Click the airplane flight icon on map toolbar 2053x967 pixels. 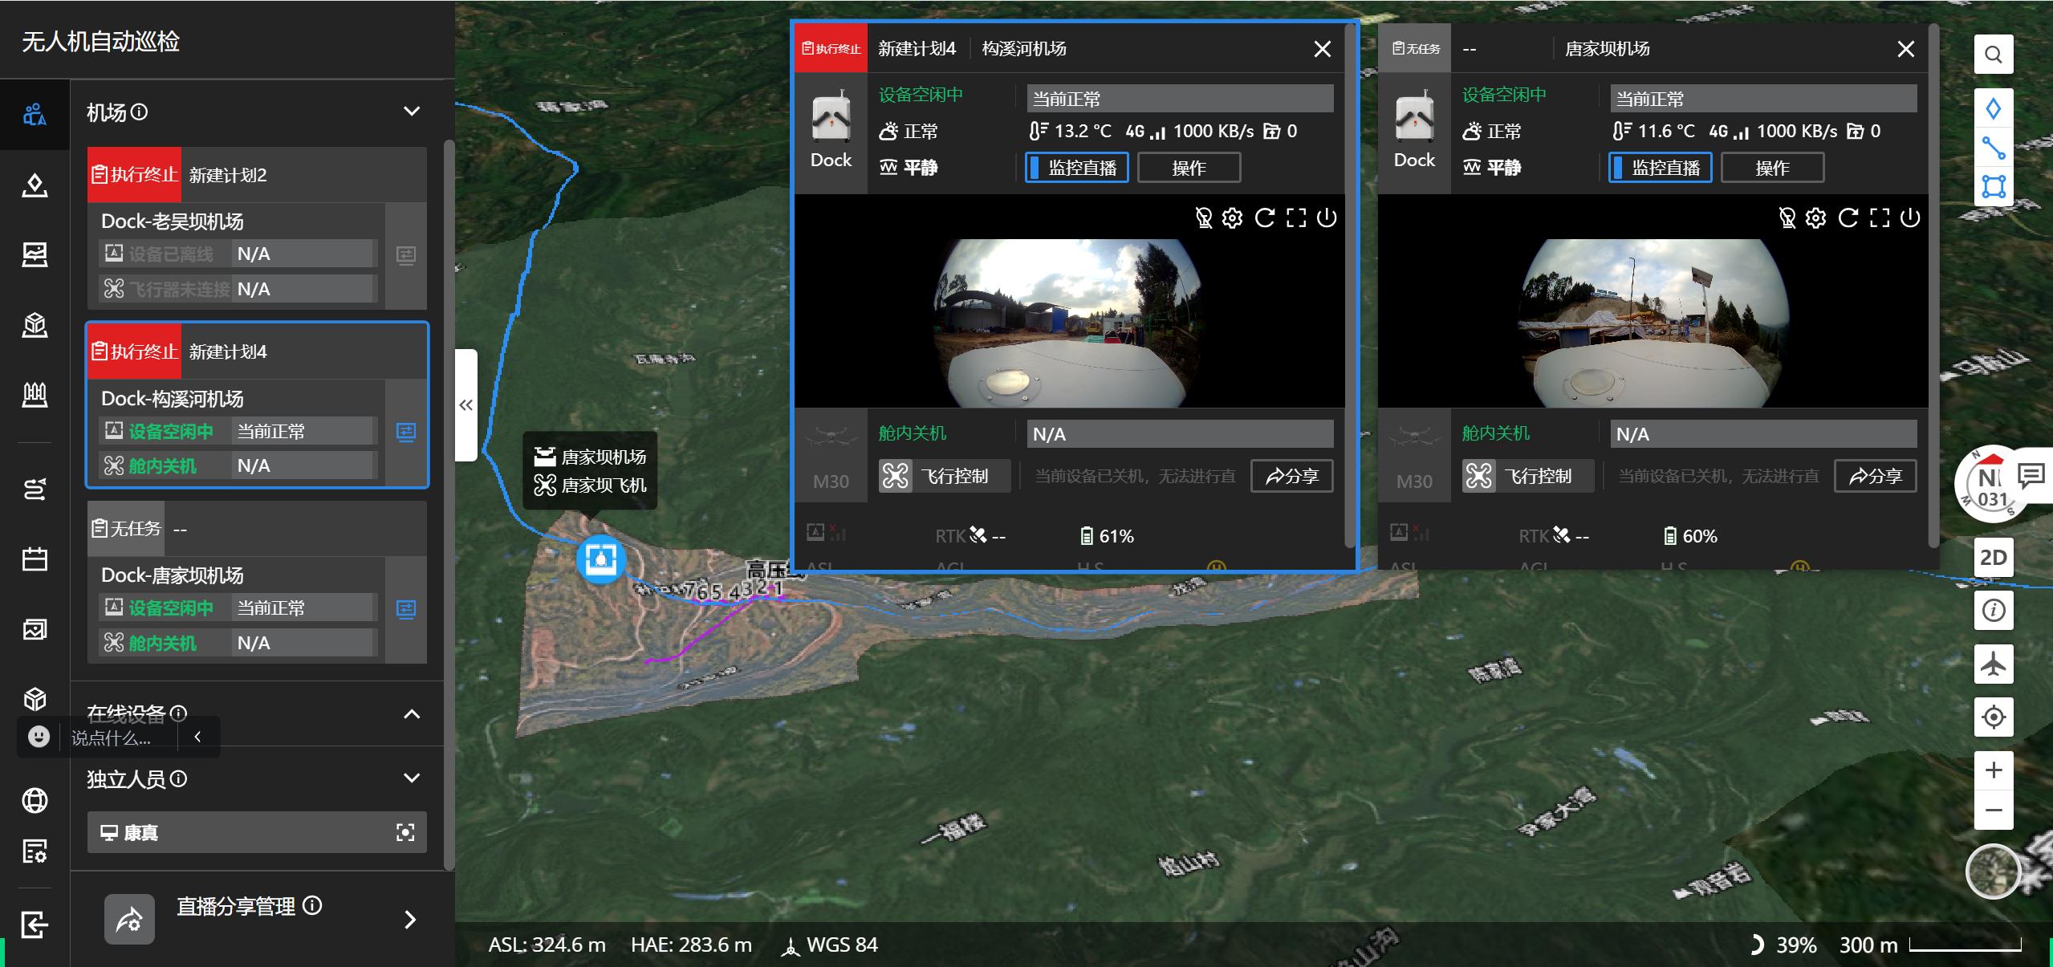click(1993, 664)
